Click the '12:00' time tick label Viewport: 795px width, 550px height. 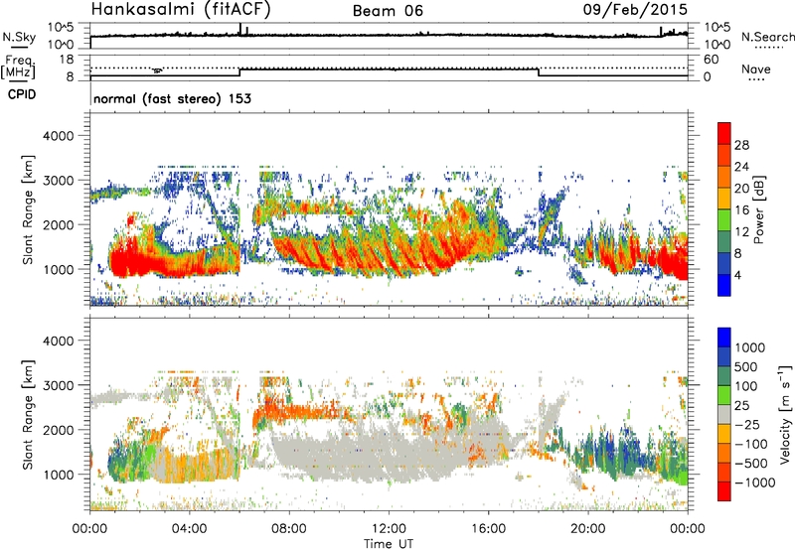coord(389,529)
